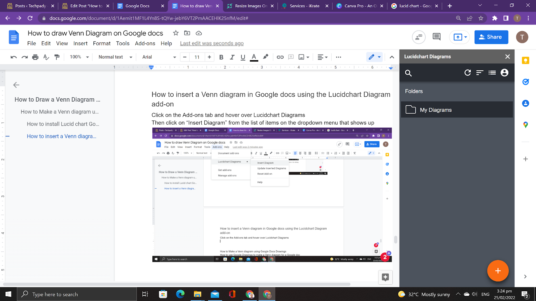Toggle underline formatting
Viewport: 536px width, 301px height.
pyautogui.click(x=243, y=57)
